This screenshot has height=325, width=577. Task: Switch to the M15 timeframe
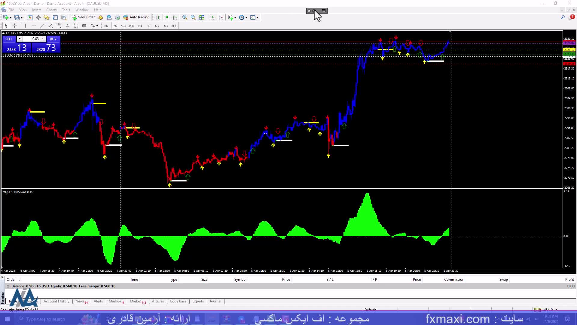pyautogui.click(x=123, y=26)
